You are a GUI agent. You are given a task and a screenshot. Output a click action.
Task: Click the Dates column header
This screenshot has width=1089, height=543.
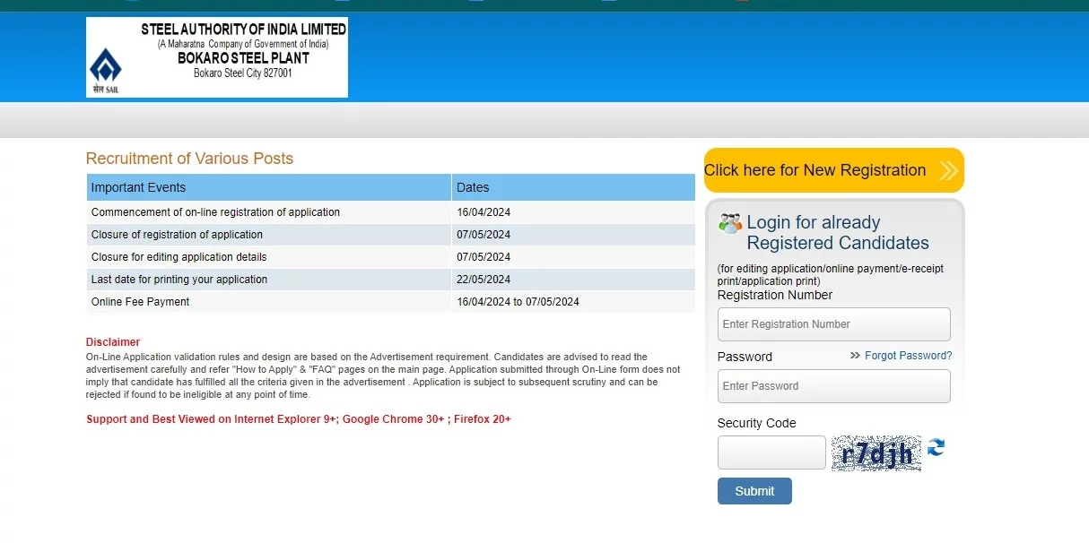point(573,187)
